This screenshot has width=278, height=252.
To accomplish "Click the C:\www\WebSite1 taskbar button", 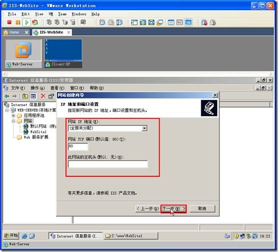I will [131, 236].
